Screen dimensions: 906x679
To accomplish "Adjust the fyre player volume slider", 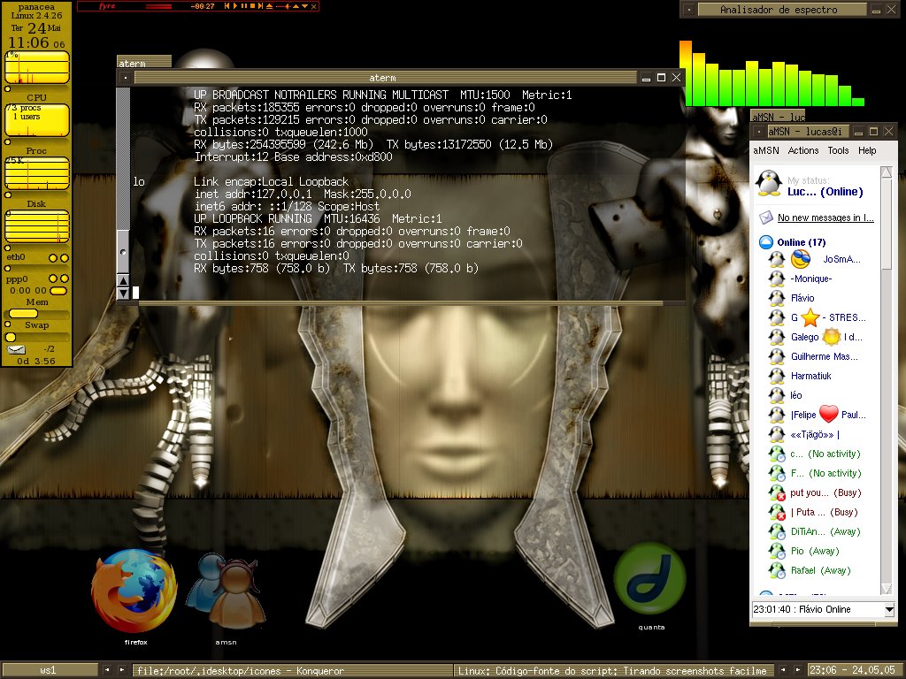I will point(284,6).
